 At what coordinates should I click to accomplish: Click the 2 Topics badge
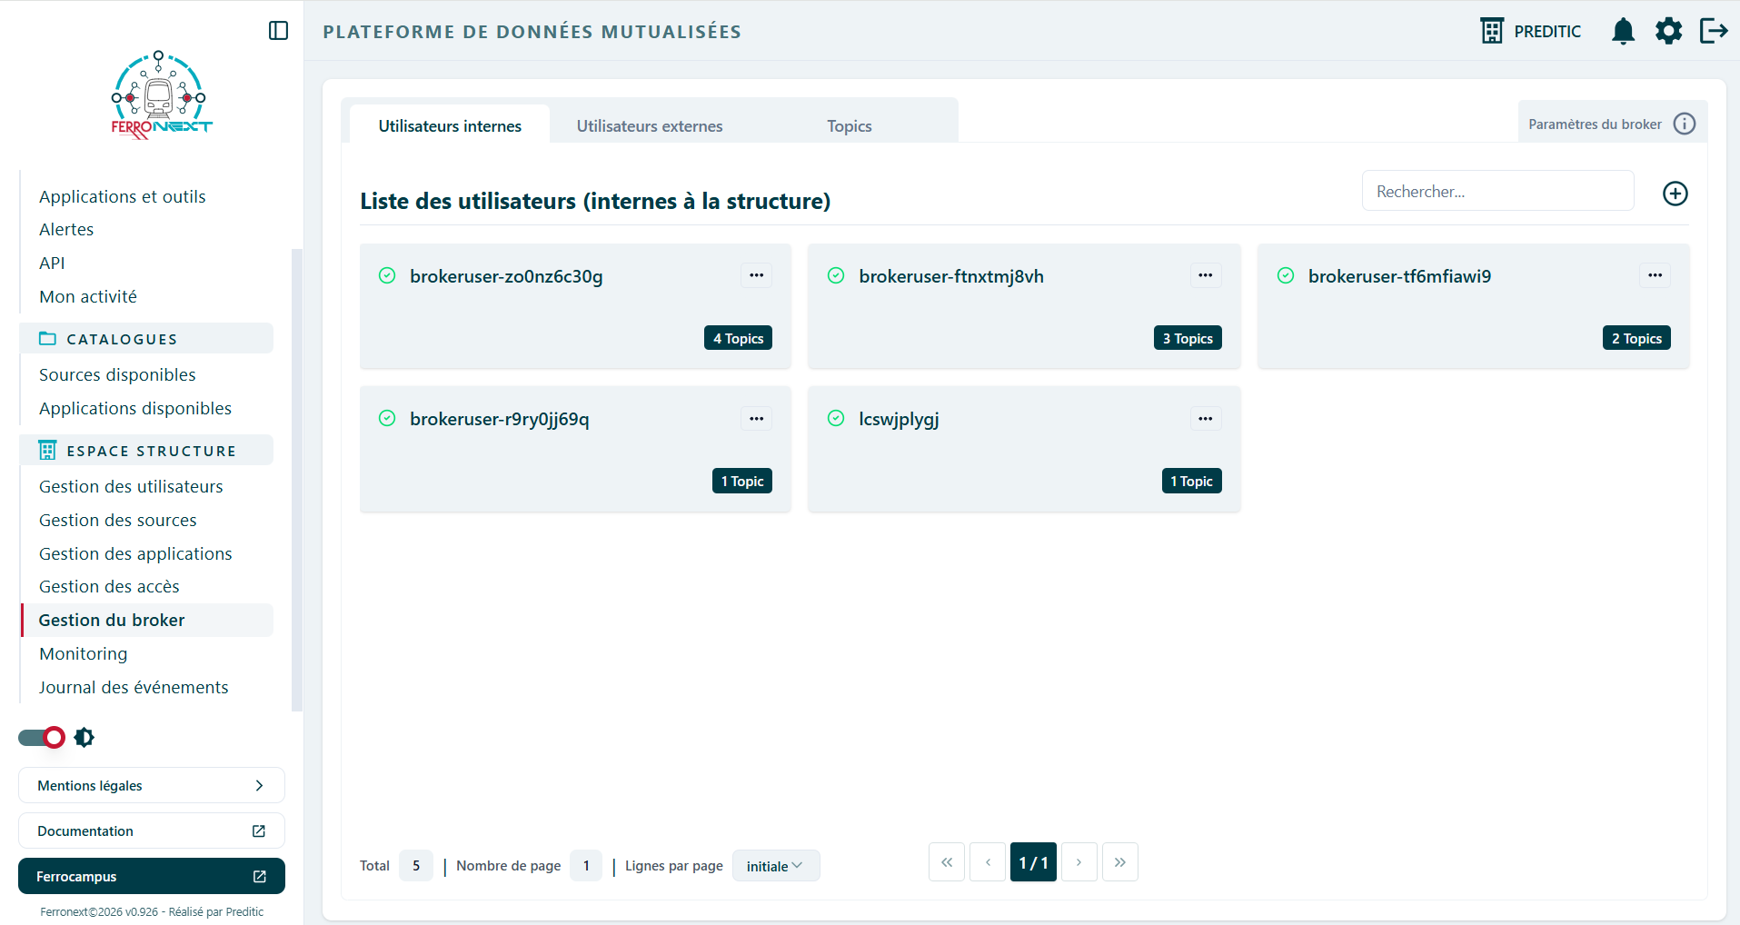1636,338
